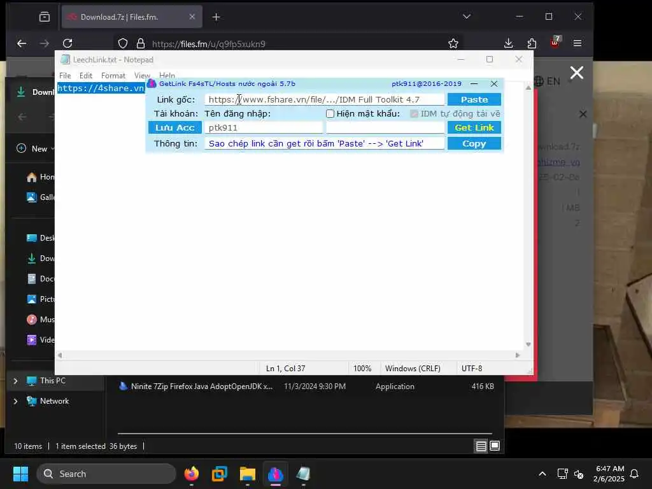Image resolution: width=652 pixels, height=489 pixels.
Task: Click uBlock extension icon with badge 7
Action: 555,43
